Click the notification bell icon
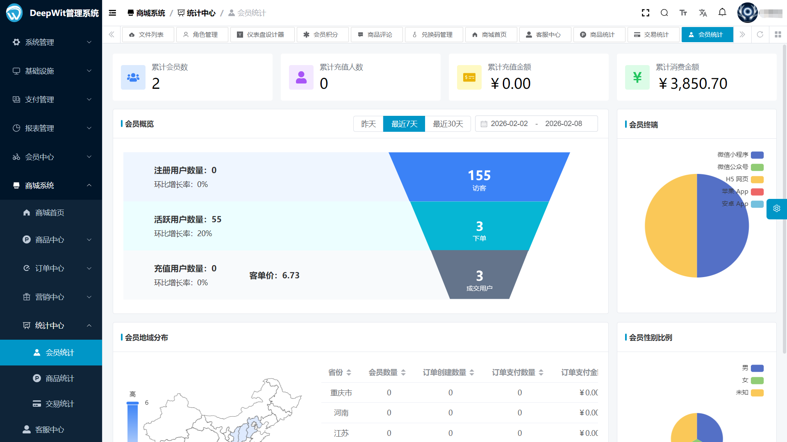Screen dimensions: 787x442 (x=722, y=13)
